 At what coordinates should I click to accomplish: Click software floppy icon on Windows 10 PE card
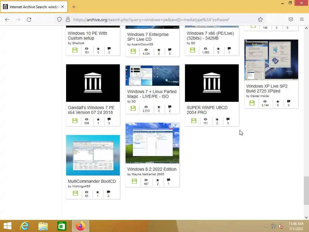[x=75, y=50]
